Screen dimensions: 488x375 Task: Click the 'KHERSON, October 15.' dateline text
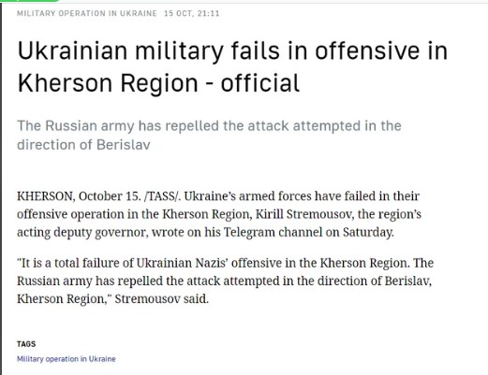coord(79,196)
